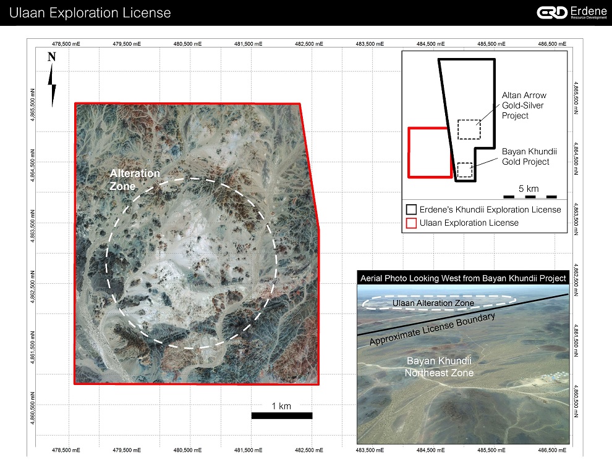The image size is (612, 472).
Task: Click the '4,864,500 mN' right axis label
Action: pos(576,159)
